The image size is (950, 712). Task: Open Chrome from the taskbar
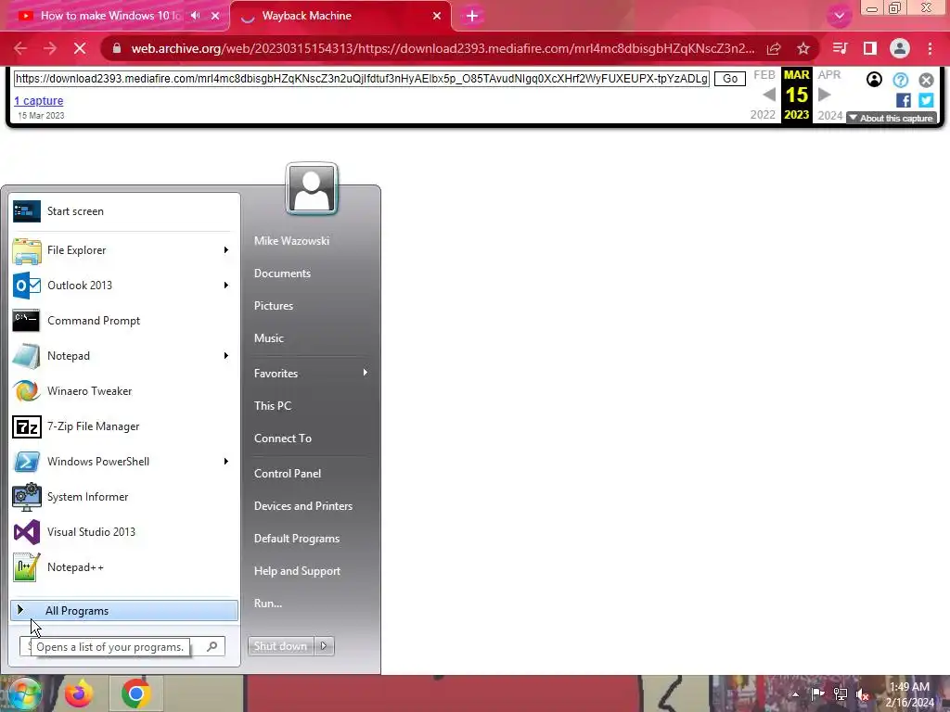pos(135,693)
